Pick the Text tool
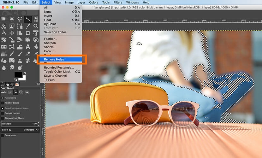The width and height of the screenshot is (262, 158). coord(28,47)
